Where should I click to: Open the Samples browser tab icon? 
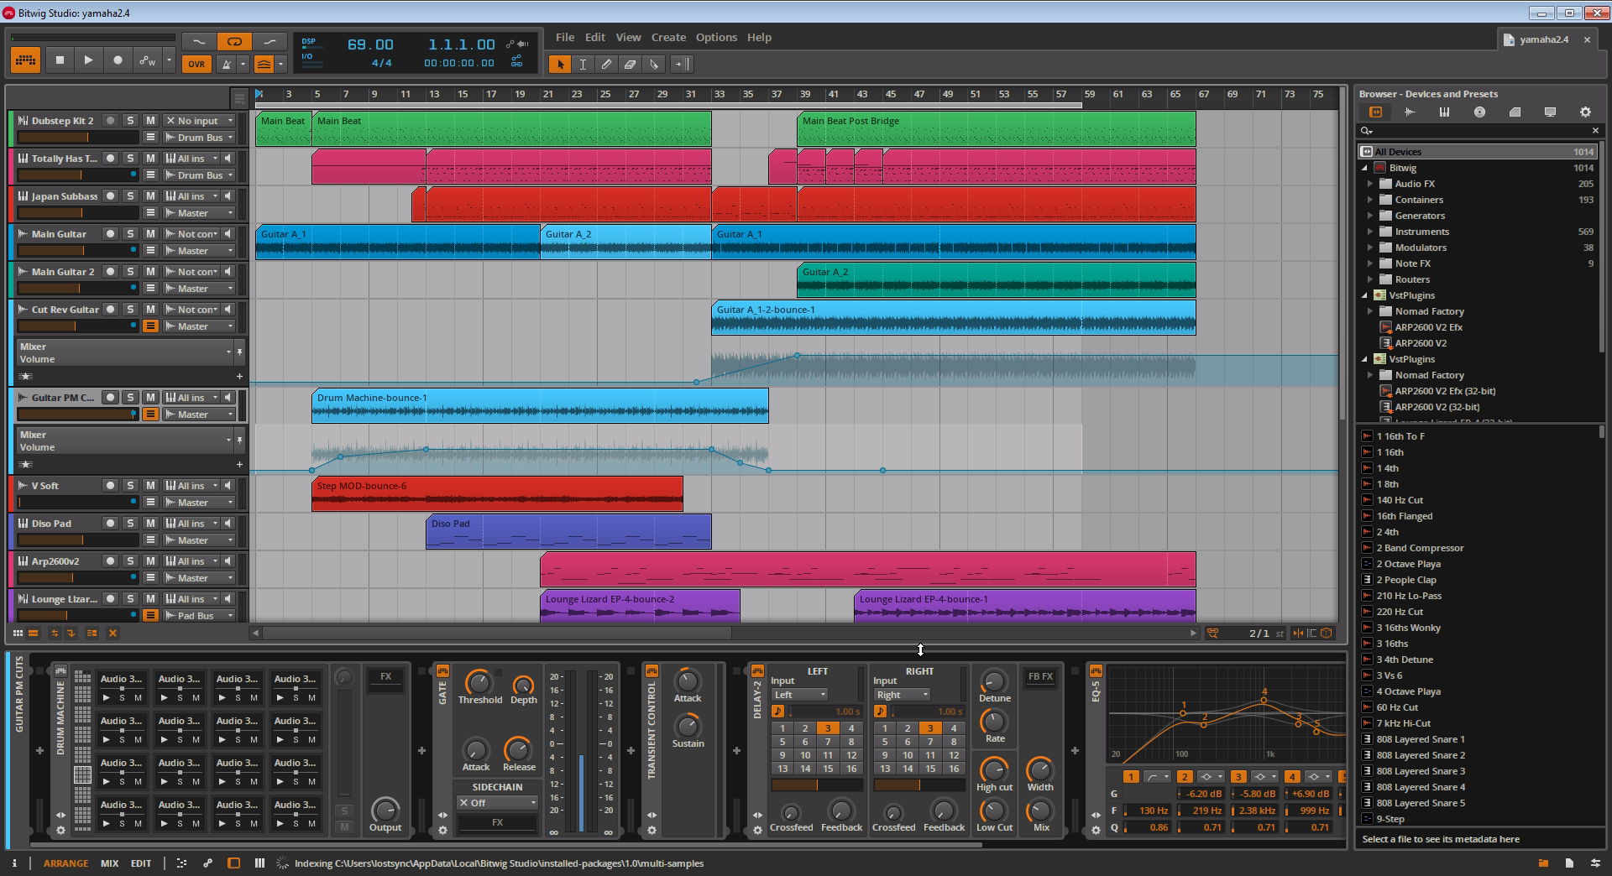pyautogui.click(x=1410, y=112)
